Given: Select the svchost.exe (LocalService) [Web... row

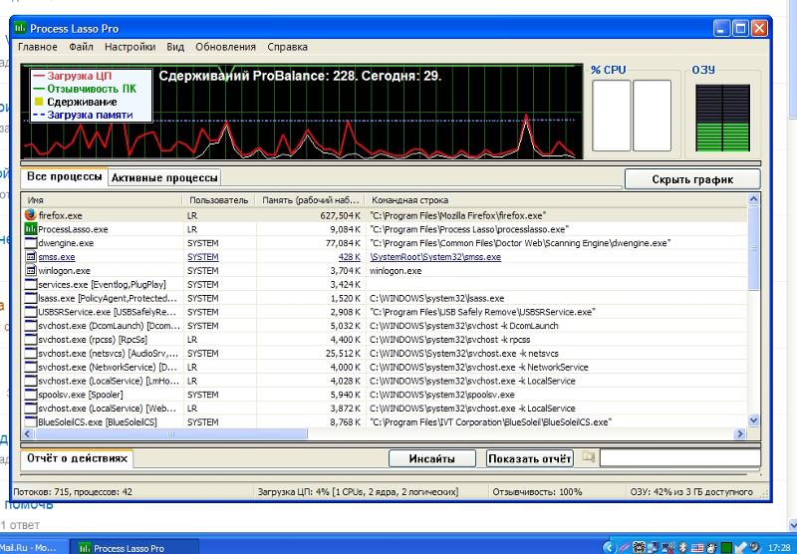Looking at the screenshot, I should click(x=385, y=408).
